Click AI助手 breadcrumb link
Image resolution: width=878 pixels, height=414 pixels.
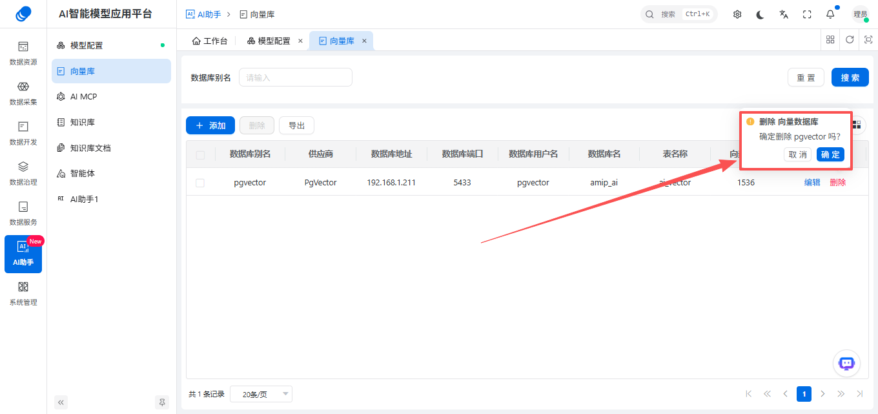(203, 14)
